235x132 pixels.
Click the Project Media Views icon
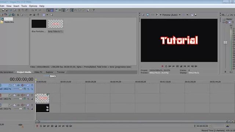44,15
